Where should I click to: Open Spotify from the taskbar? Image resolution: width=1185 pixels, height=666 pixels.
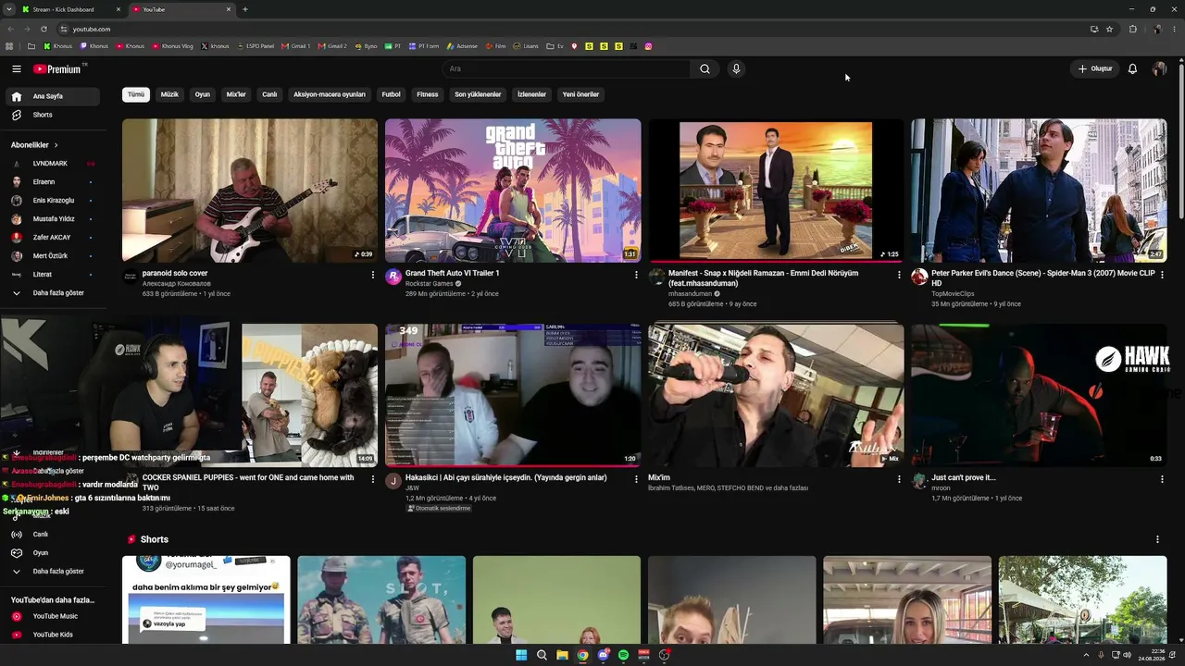[623, 655]
